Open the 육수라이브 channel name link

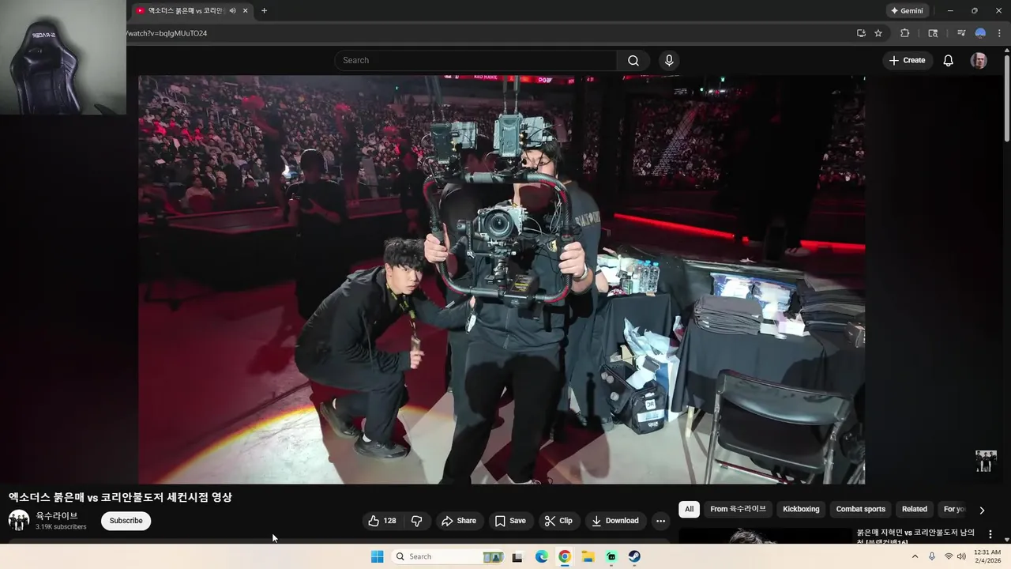click(57, 515)
